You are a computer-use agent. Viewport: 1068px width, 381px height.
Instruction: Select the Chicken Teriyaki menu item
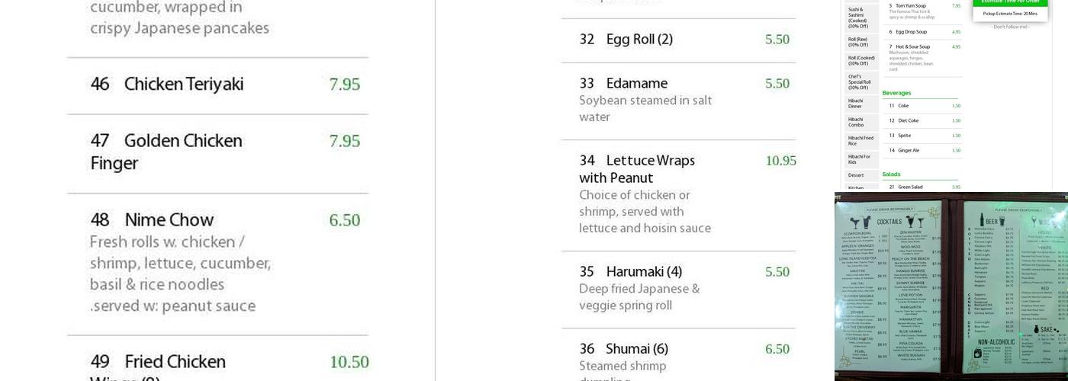(184, 85)
